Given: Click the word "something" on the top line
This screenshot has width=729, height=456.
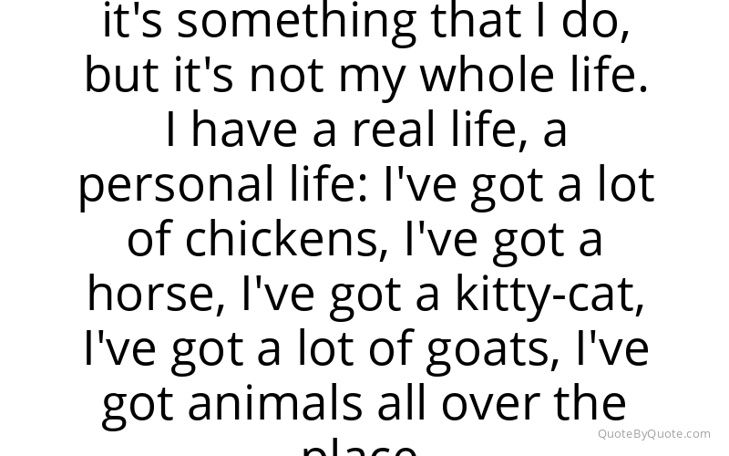Looking at the screenshot, I should point(297,25).
